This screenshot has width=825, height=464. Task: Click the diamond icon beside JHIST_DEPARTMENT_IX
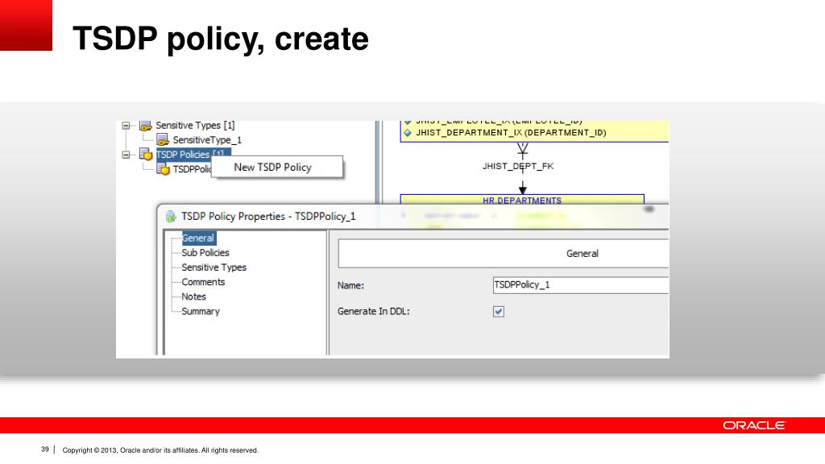tap(407, 133)
